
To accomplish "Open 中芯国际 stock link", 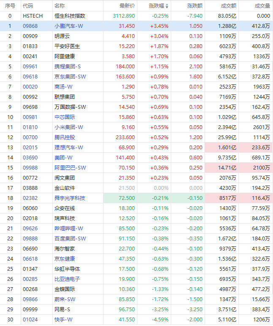I will tap(65, 117).
